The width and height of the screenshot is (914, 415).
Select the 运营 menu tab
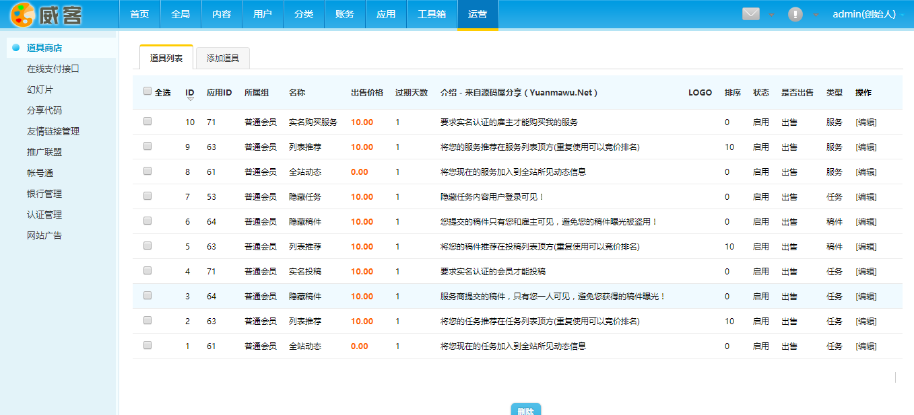point(478,14)
